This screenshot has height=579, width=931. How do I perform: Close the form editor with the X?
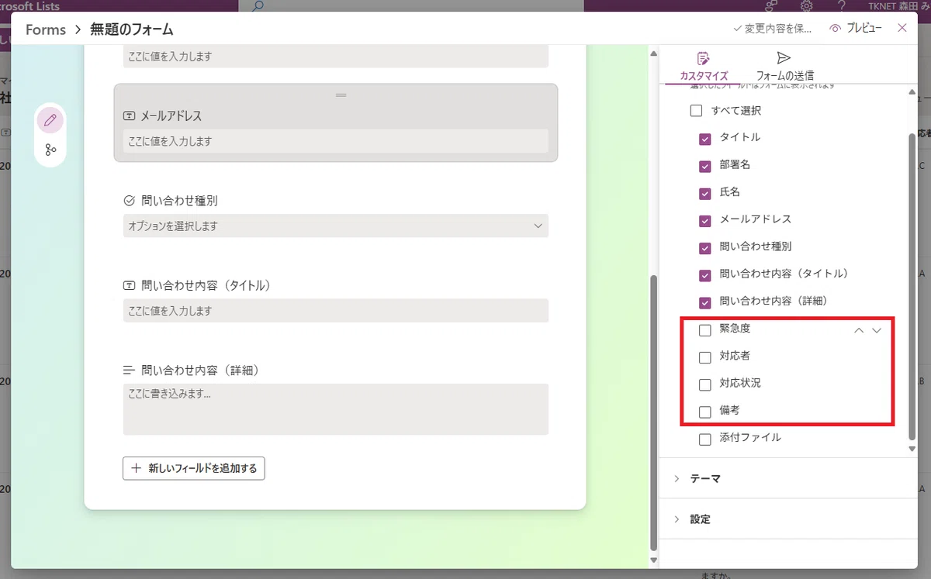pos(902,28)
